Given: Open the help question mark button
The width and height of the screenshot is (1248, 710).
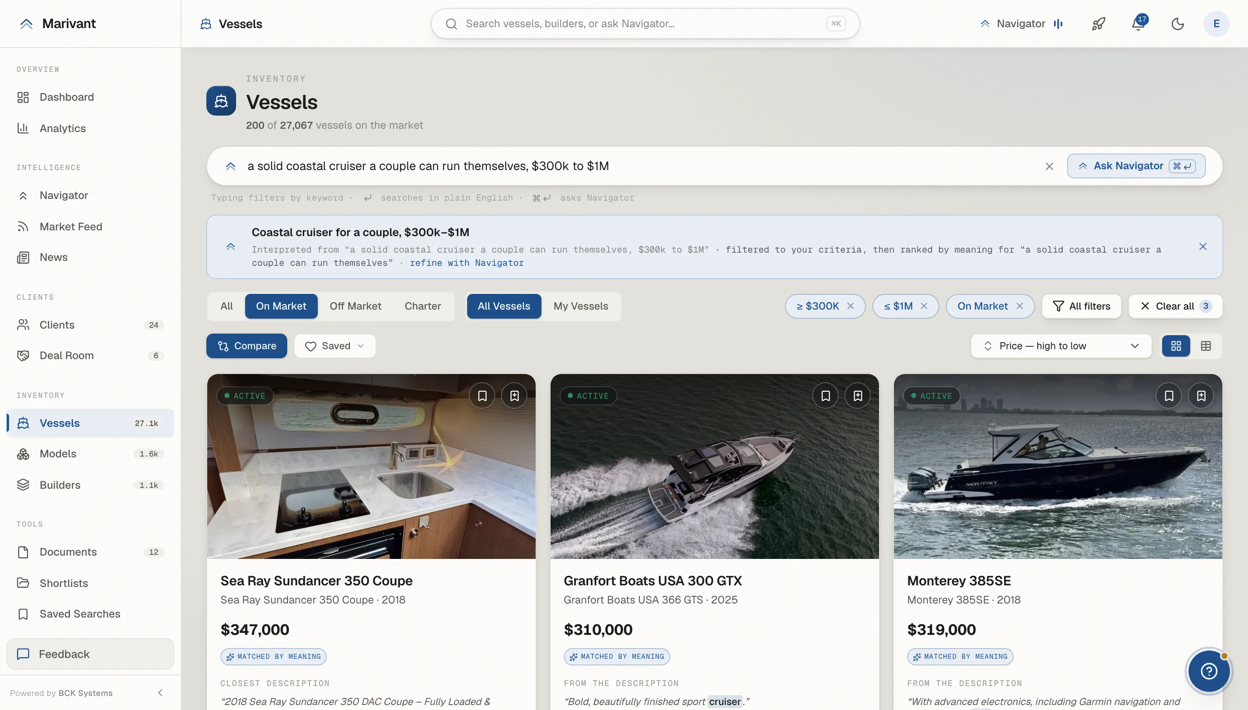Looking at the screenshot, I should pos(1208,672).
